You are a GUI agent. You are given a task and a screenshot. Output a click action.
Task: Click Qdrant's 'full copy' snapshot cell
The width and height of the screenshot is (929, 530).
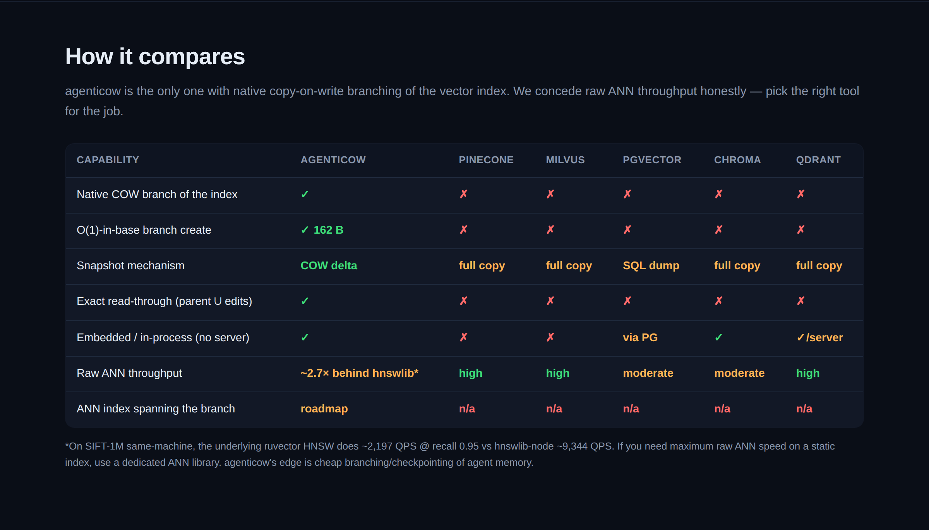click(819, 266)
